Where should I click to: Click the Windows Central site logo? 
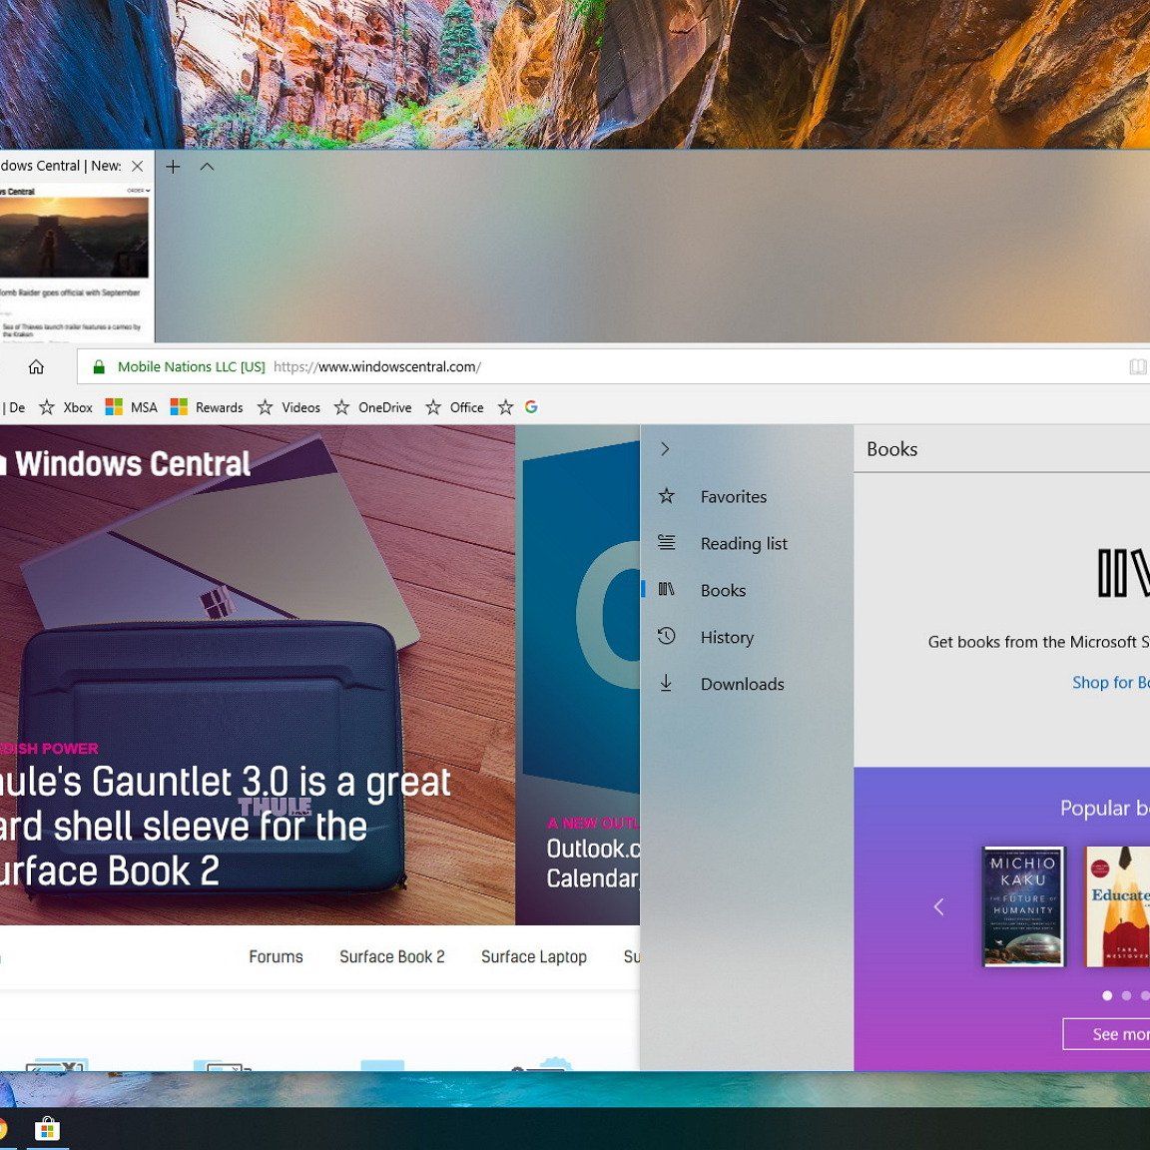pos(125,464)
